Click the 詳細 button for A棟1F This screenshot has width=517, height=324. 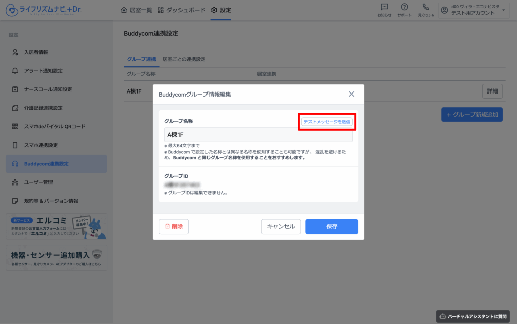[x=493, y=91]
